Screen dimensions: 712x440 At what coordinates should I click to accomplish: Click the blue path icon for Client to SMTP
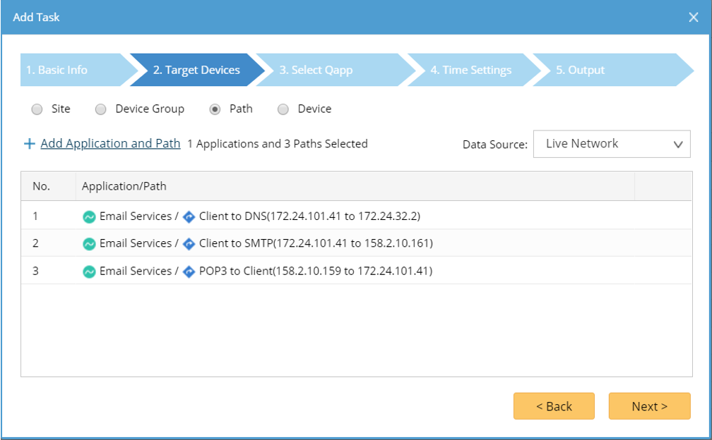tap(189, 244)
